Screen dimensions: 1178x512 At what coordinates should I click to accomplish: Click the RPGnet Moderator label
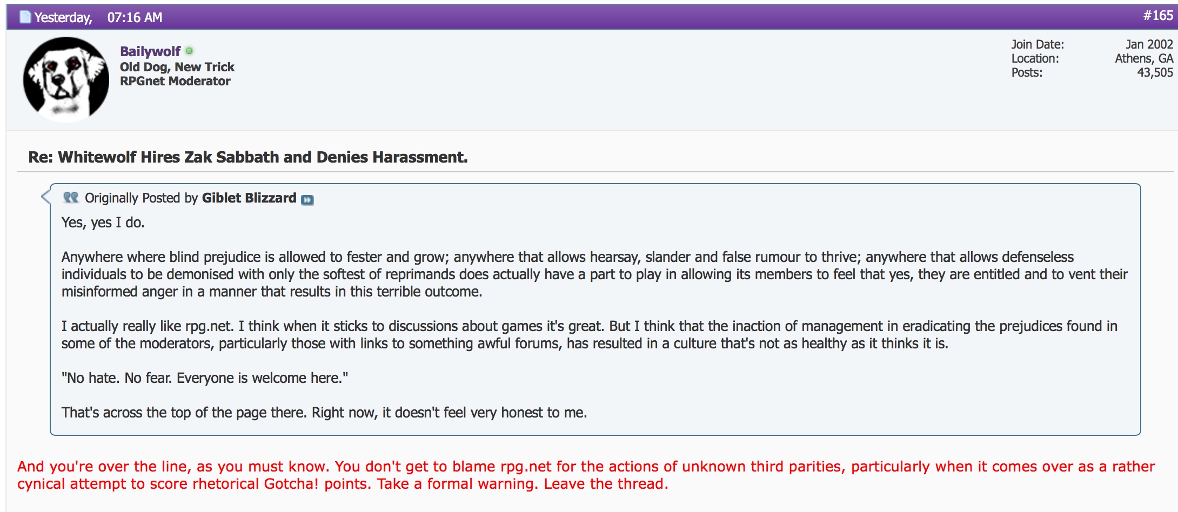click(x=175, y=81)
